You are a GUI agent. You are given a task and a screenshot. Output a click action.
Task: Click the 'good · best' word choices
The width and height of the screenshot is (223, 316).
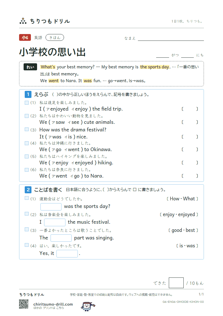[x=183, y=230]
